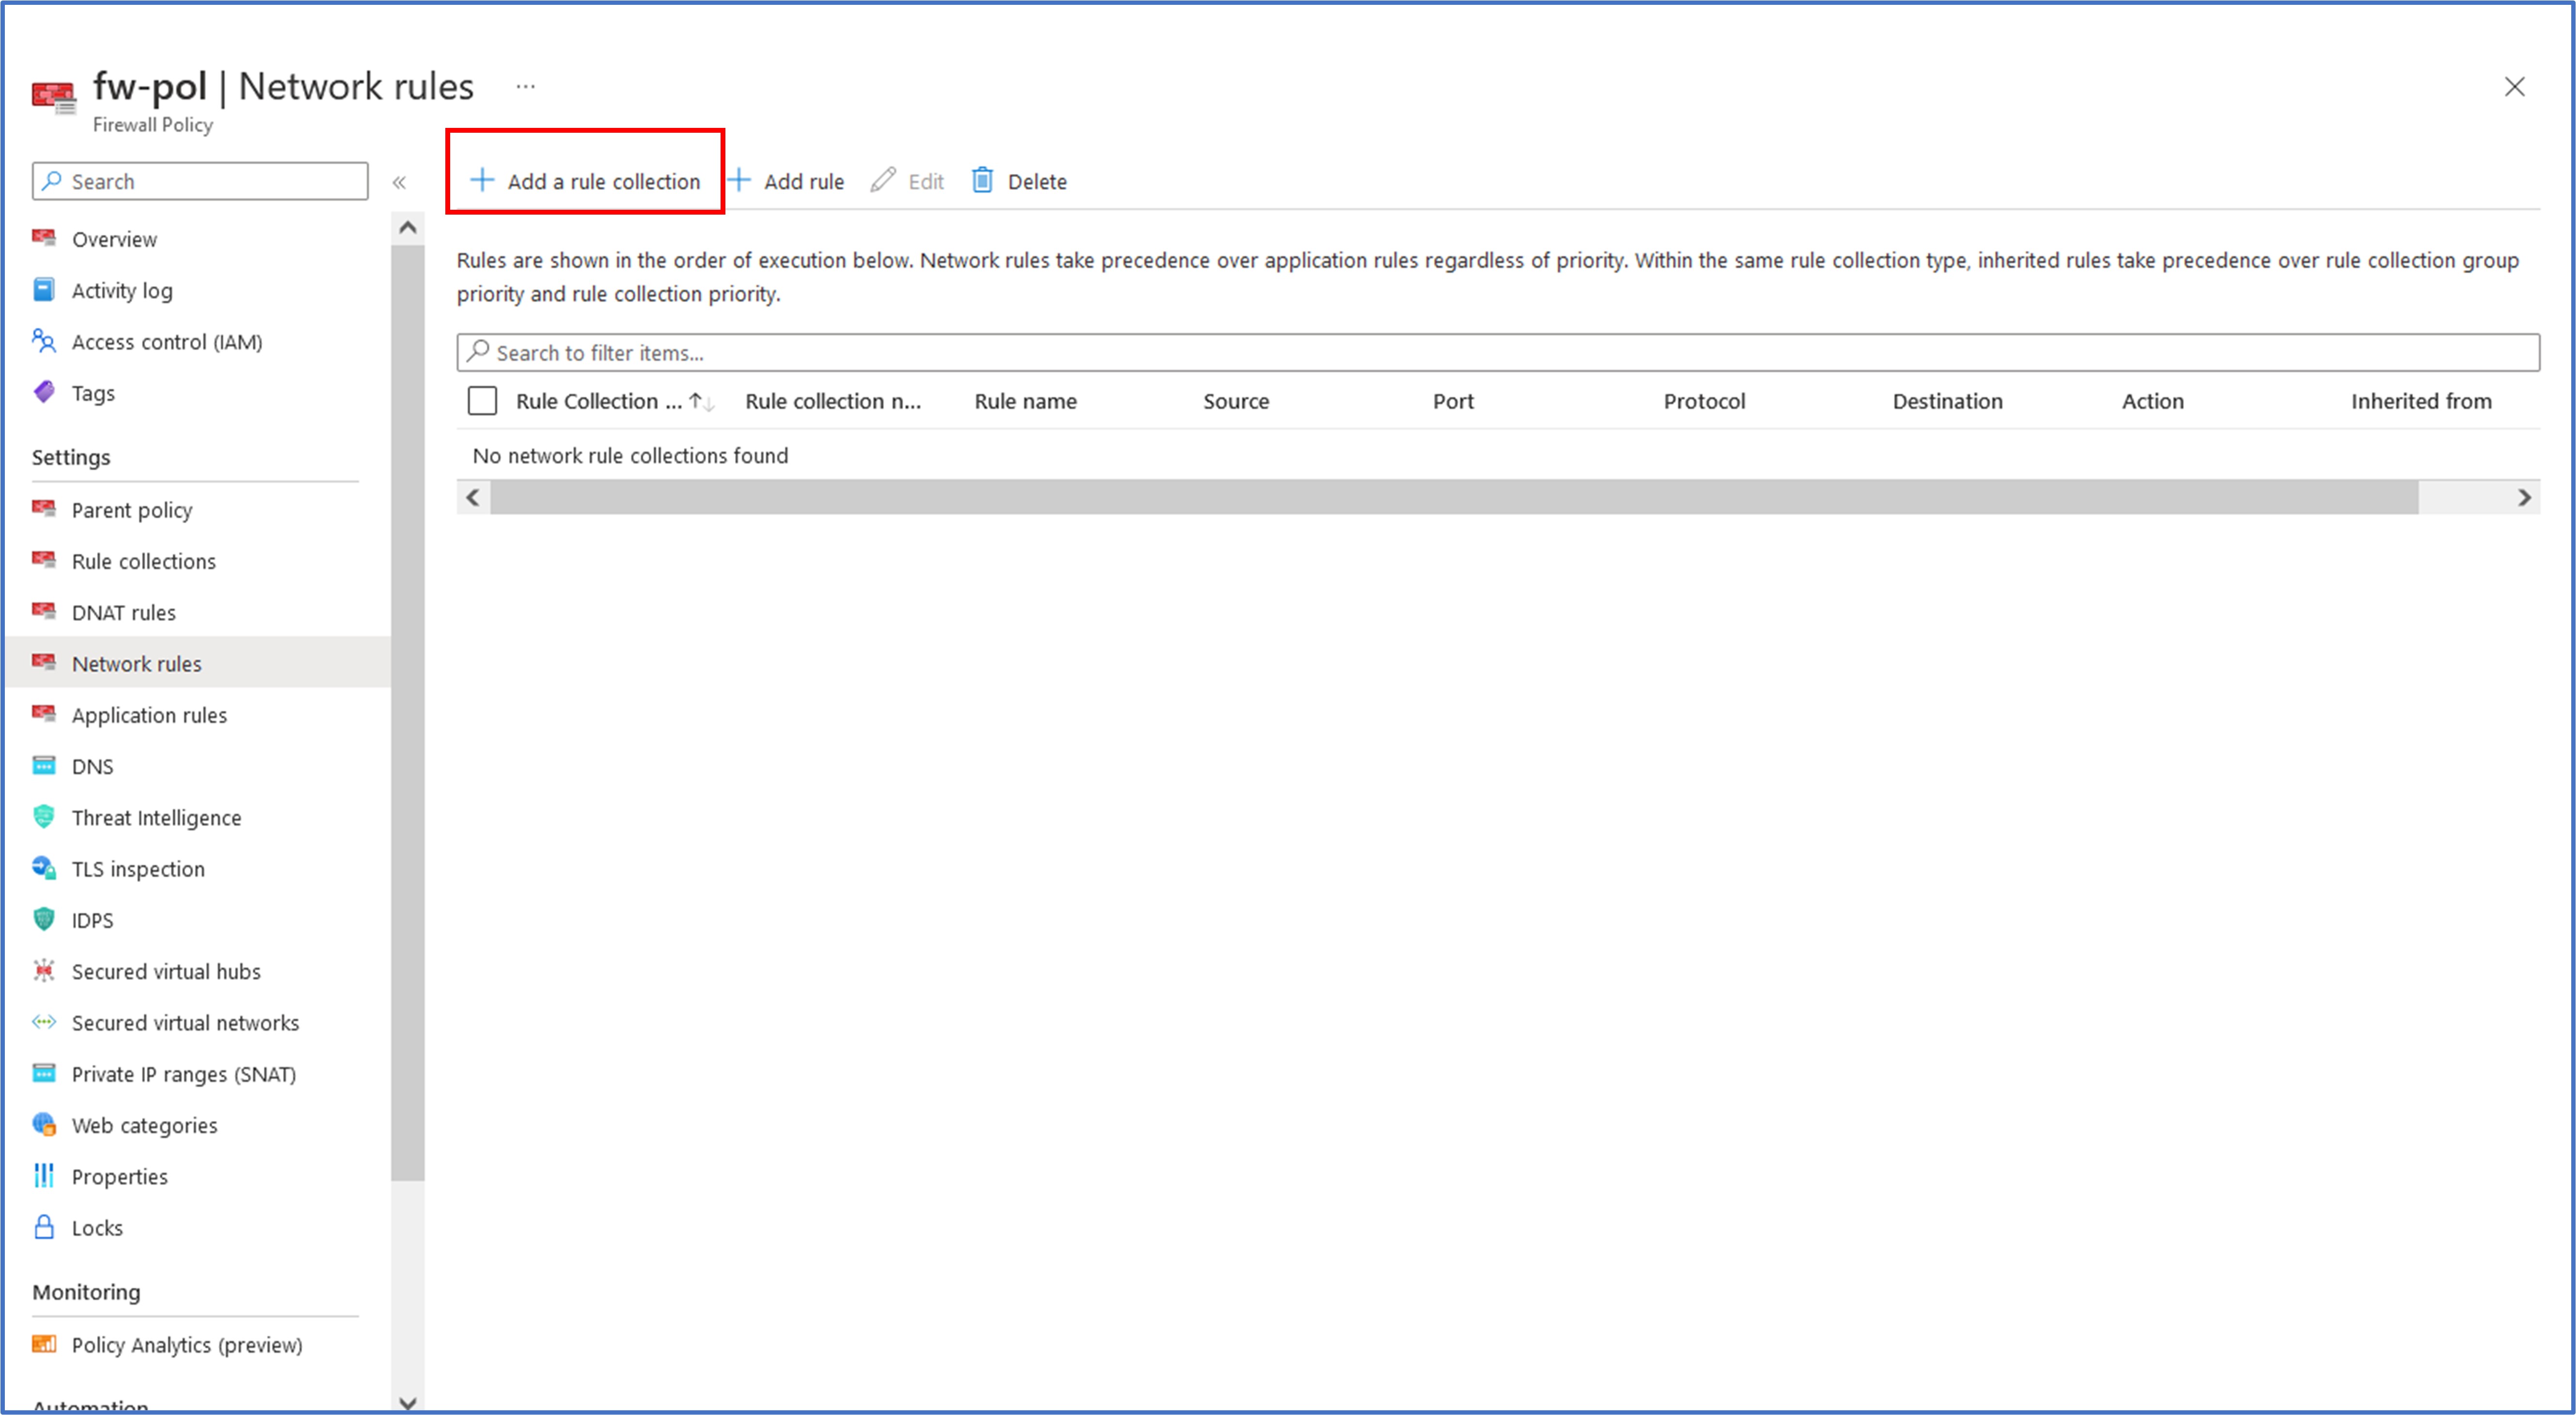
Task: Collapse the sidebar with double chevron
Action: (x=399, y=182)
